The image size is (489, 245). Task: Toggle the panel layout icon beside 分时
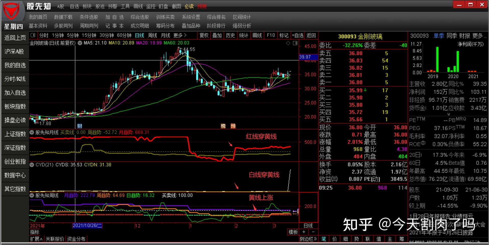click(33, 35)
